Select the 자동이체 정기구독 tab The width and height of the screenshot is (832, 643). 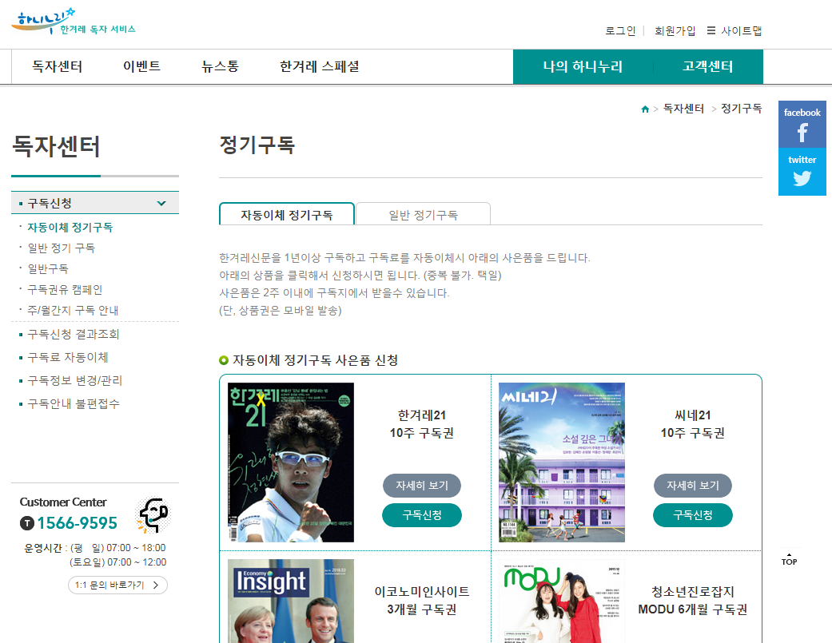pos(287,214)
